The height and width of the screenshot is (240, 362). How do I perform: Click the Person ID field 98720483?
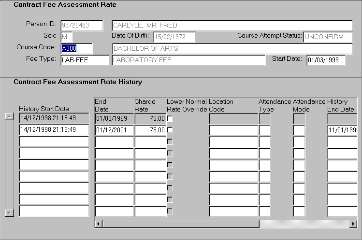point(82,25)
